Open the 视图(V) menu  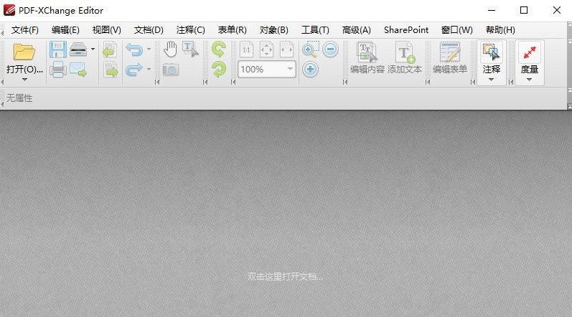click(x=106, y=30)
